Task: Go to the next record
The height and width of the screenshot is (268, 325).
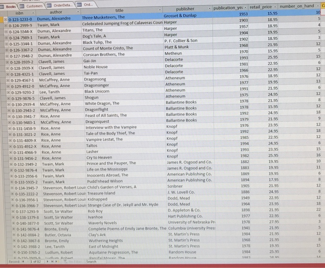Action: pos(47,261)
